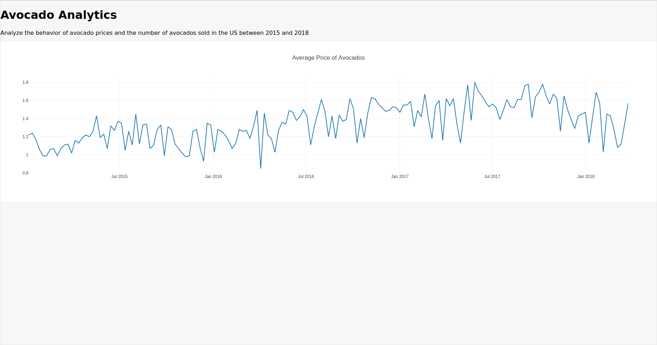Click the highest price peak near mid 2017
This screenshot has height=345, width=657.
click(475, 82)
